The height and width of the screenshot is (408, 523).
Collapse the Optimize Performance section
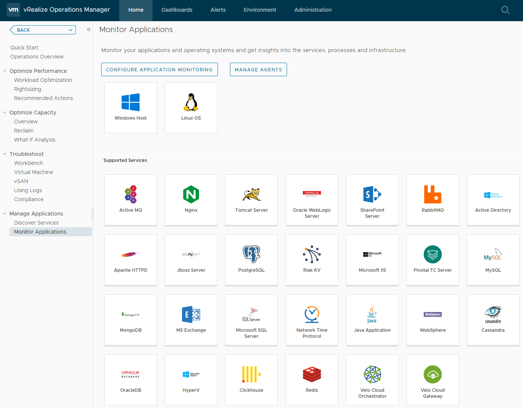[x=4, y=71]
